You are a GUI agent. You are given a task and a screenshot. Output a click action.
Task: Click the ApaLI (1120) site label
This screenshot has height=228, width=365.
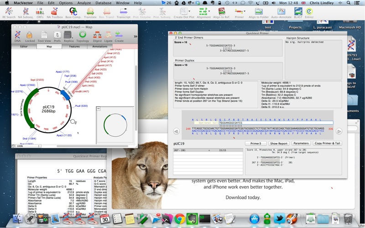pos(64,135)
